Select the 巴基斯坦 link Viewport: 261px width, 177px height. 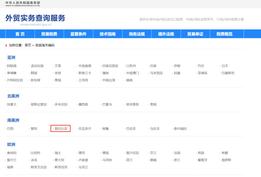click(x=228, y=73)
